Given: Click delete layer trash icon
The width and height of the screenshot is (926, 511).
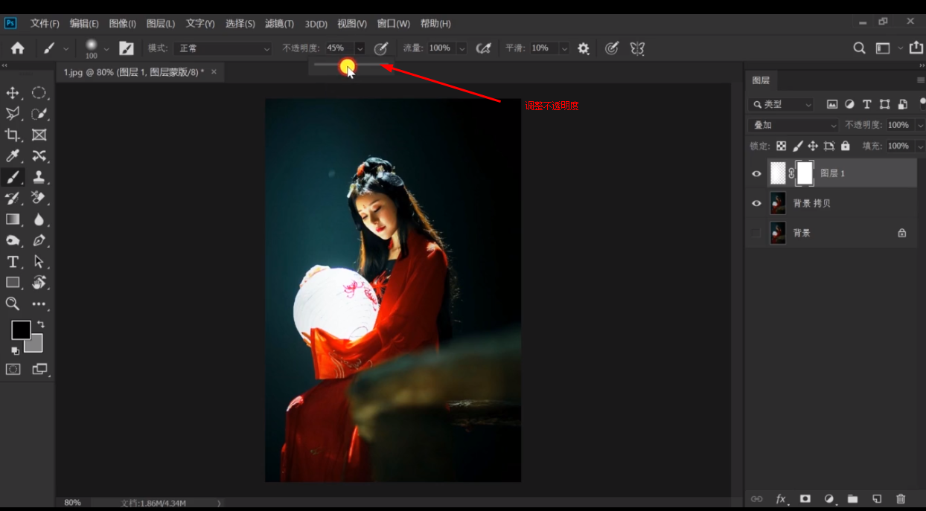Looking at the screenshot, I should [x=901, y=498].
